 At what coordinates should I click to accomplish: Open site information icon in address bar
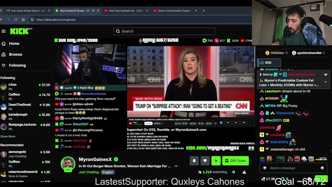pyautogui.click(x=32, y=19)
